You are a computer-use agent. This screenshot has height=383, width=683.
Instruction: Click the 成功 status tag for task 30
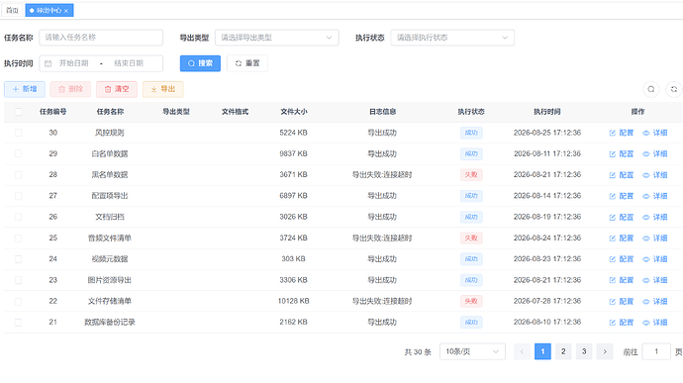click(x=471, y=133)
